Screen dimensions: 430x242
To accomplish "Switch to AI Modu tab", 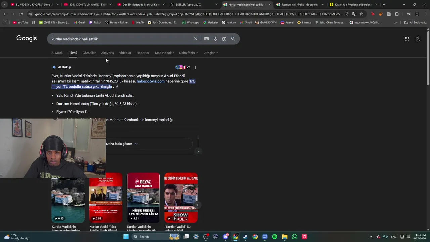I will coord(57,53).
